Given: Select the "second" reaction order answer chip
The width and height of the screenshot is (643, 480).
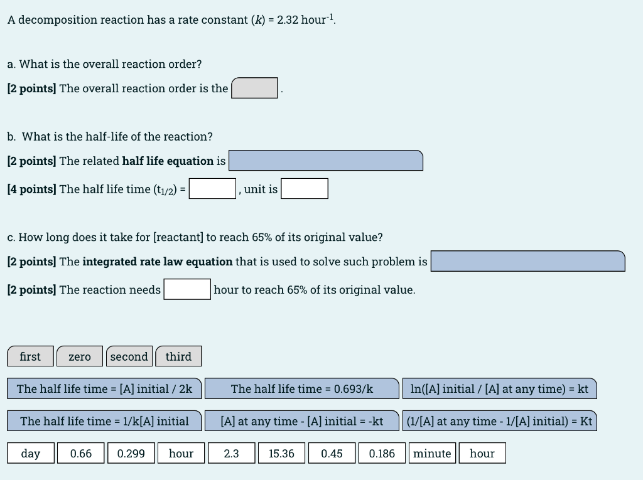Looking at the screenshot, I should pos(129,356).
